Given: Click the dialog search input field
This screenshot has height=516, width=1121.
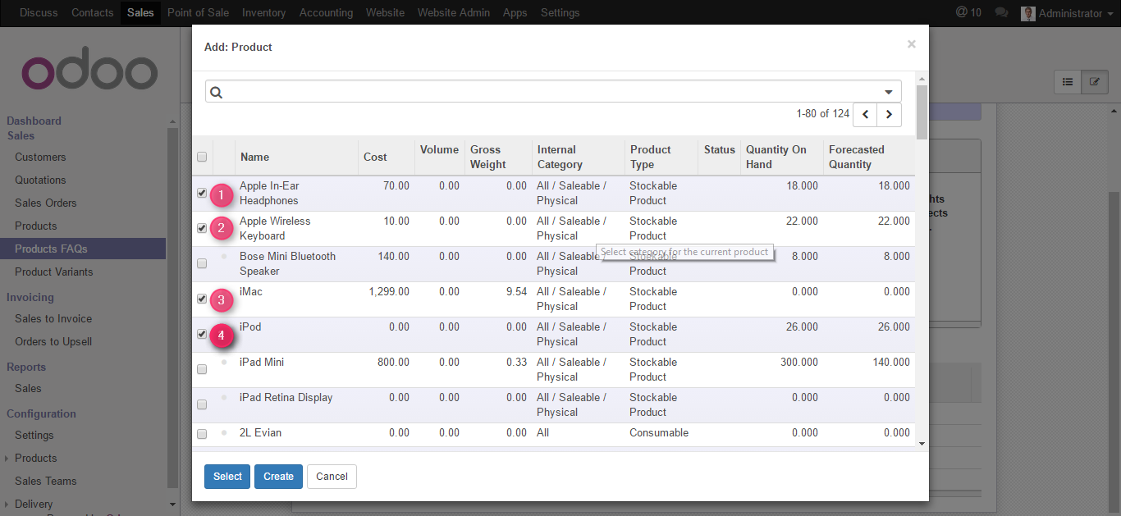Looking at the screenshot, I should click(x=550, y=92).
